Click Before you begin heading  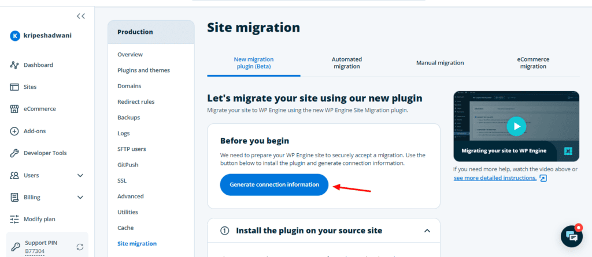pos(255,141)
